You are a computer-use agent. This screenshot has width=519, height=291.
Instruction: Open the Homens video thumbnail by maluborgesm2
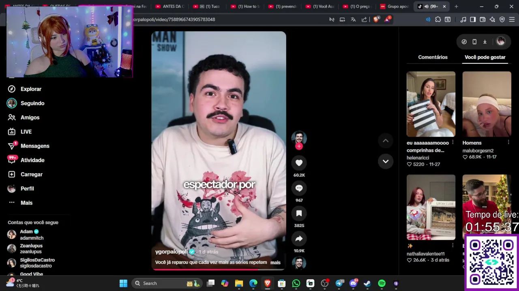coord(487,104)
